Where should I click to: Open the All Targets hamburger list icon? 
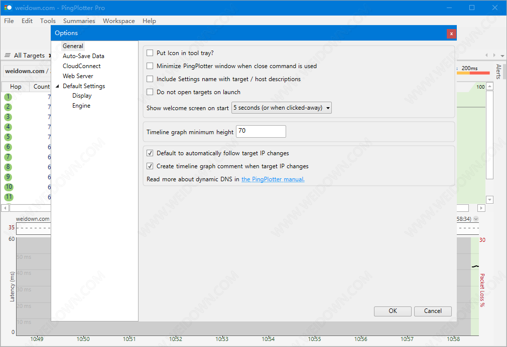pyautogui.click(x=8, y=56)
